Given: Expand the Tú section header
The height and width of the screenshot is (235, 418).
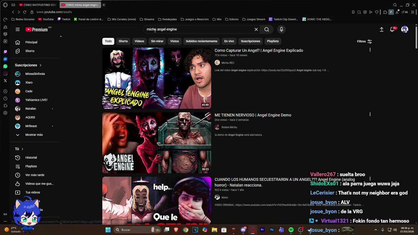Looking at the screenshot, I should tap(19, 149).
